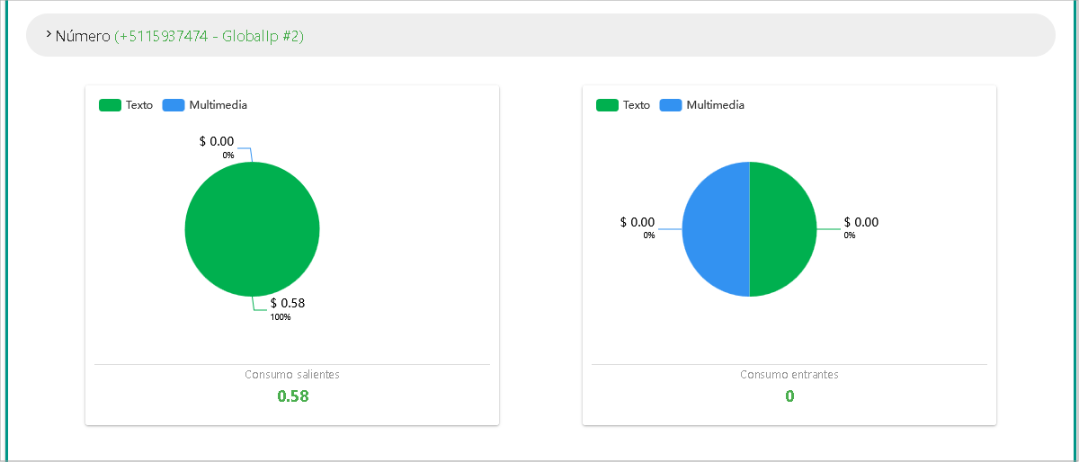Click the green 0 entrantes total
This screenshot has height=462, width=1079.
click(789, 396)
